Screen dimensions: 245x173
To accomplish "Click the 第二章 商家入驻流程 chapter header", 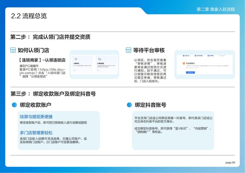I will click(216, 9).
